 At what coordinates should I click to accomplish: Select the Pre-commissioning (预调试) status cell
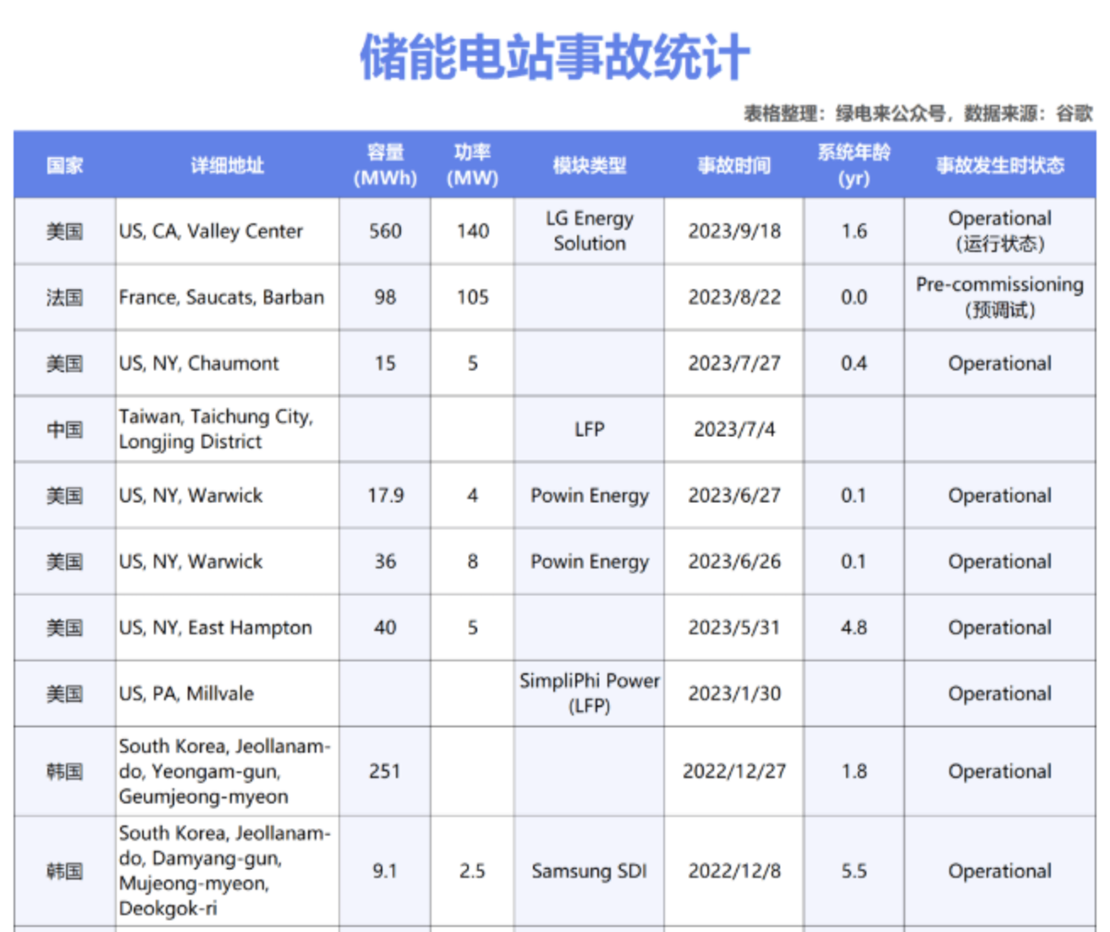coord(1000,297)
